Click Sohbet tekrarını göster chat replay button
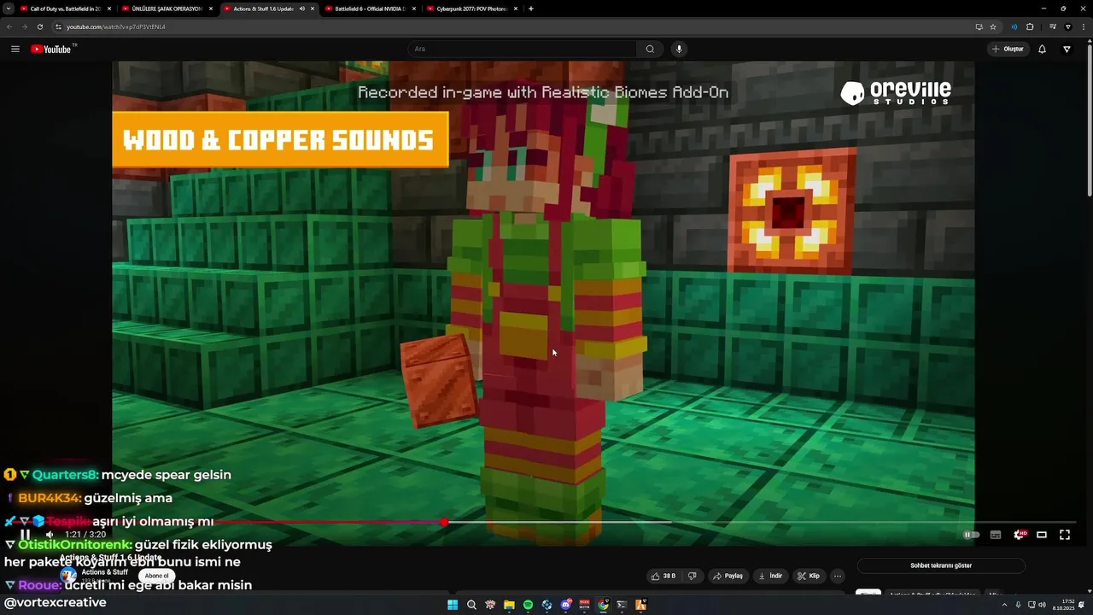Viewport: 1093px width, 615px height. (x=941, y=565)
